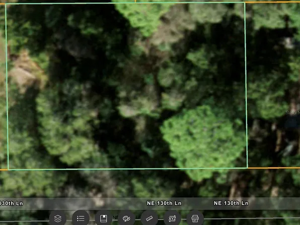Viewport: 300px width, 225px height.
Task: Open the legend list tool
Action: 81,218
